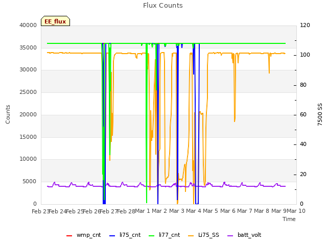Click the 20 tick on right axis
327x245 pixels.
pyautogui.click(x=303, y=174)
